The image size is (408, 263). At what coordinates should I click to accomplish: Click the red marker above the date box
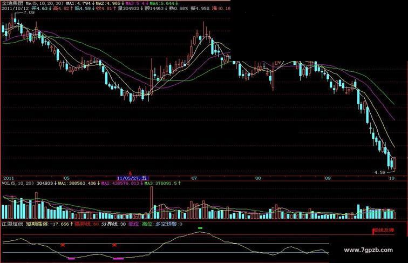pos(131,173)
